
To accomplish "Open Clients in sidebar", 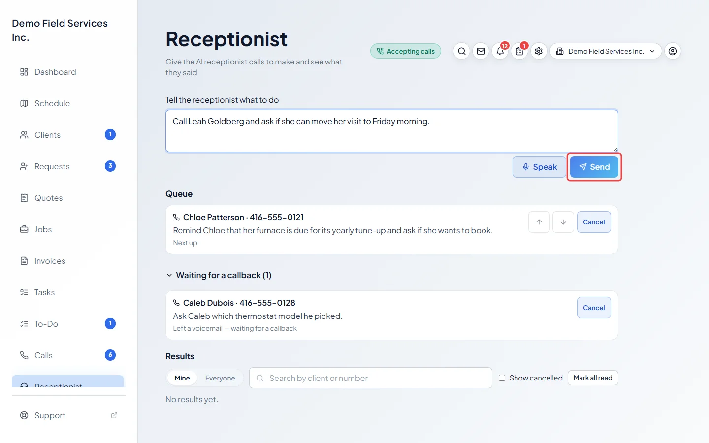I will (68, 135).
